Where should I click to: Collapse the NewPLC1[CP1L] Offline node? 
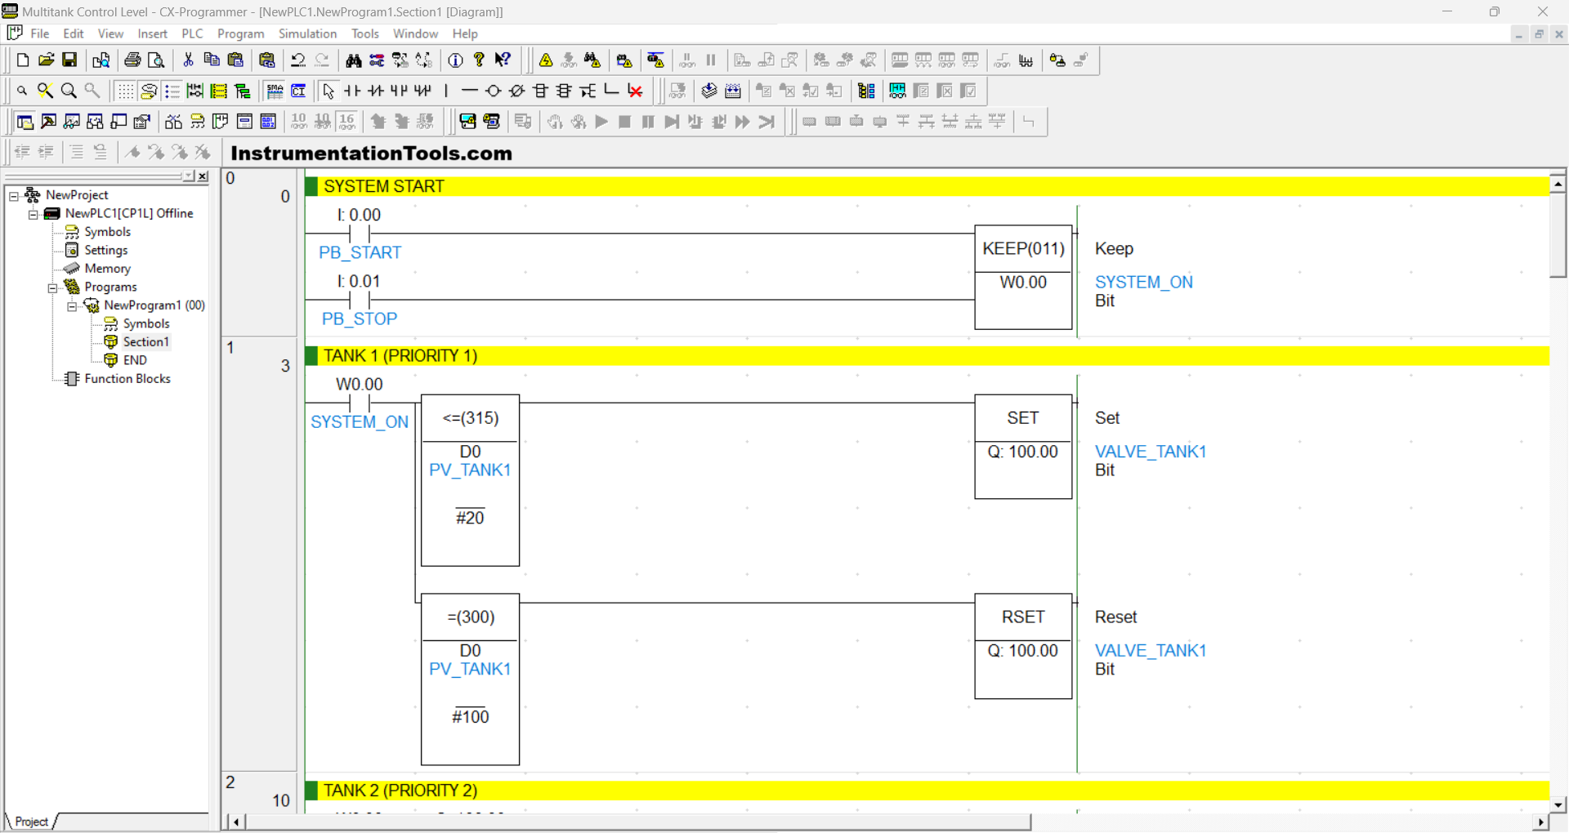point(34,214)
